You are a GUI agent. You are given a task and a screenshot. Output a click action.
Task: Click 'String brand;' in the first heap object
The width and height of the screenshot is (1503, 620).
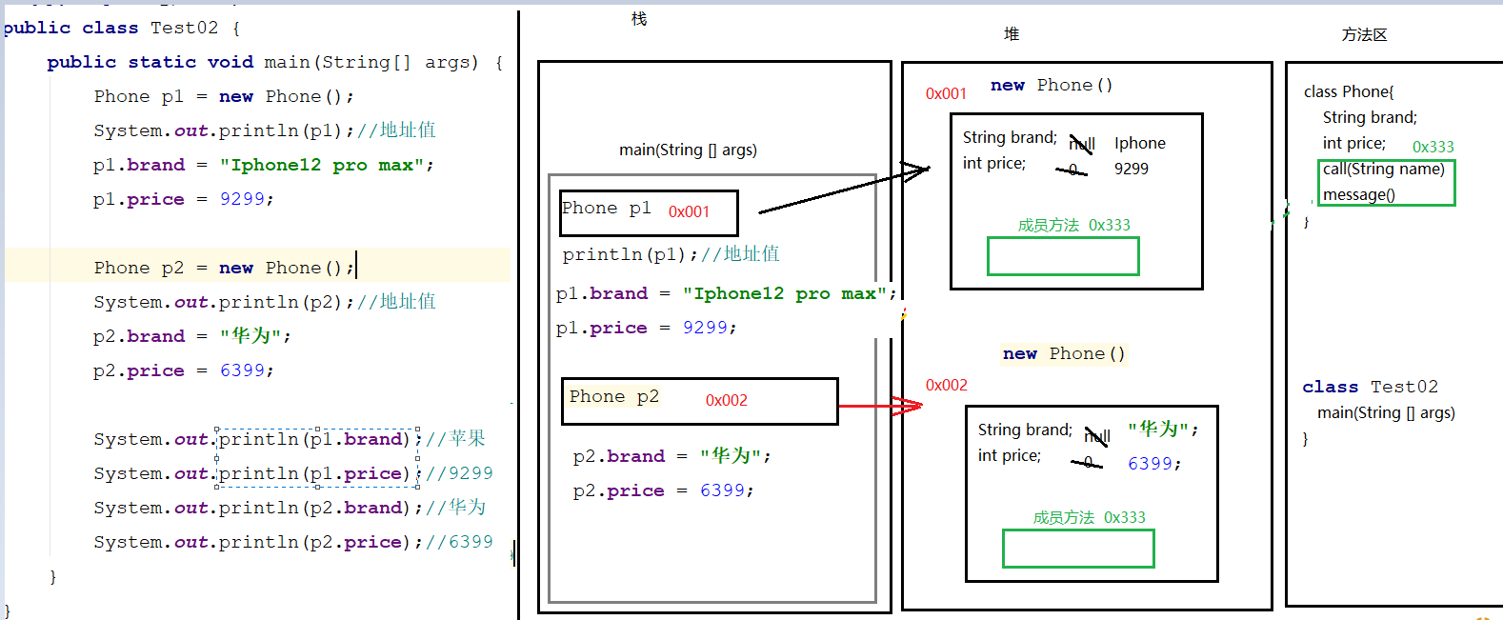point(1010,137)
